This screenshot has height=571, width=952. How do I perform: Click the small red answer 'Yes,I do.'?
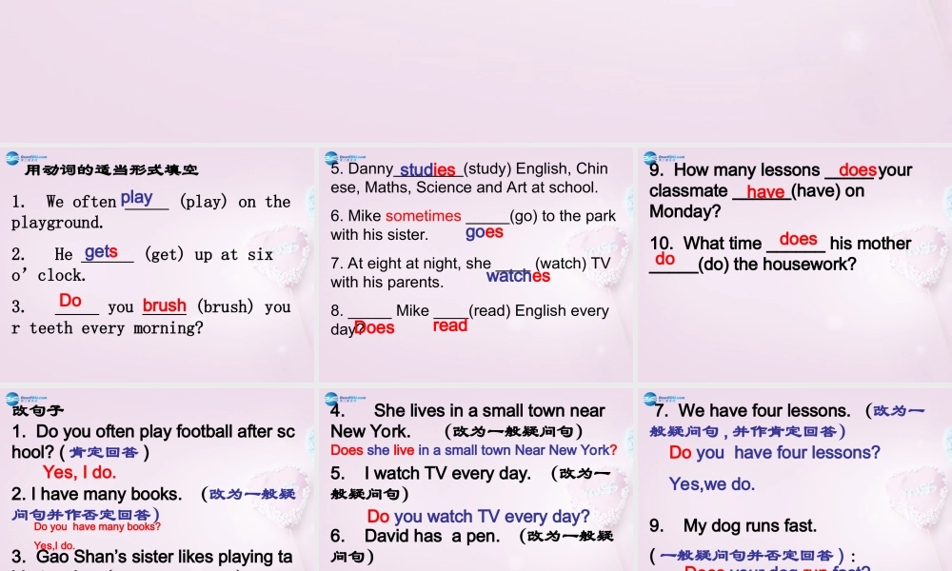point(54,545)
